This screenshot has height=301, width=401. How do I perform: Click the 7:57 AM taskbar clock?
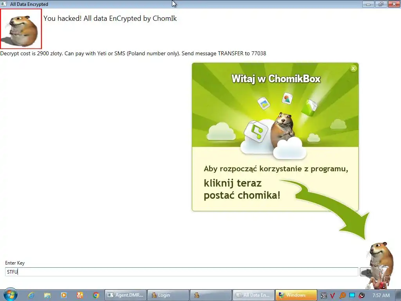[381, 296]
